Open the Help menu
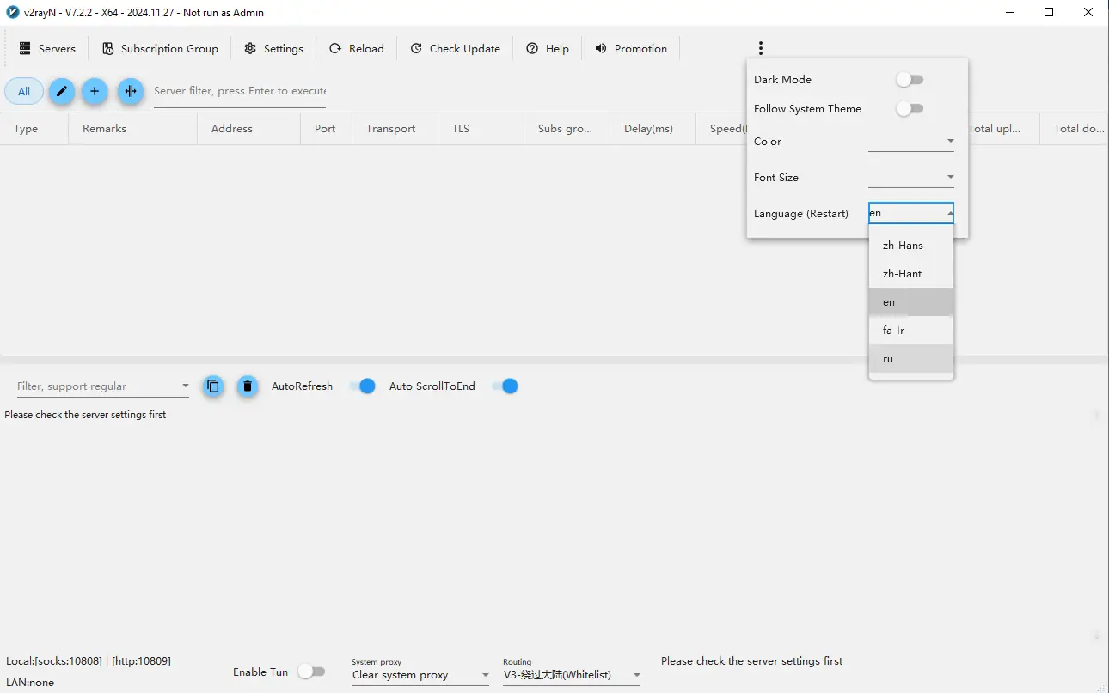Viewport: 1109px width, 693px height. [x=548, y=49]
